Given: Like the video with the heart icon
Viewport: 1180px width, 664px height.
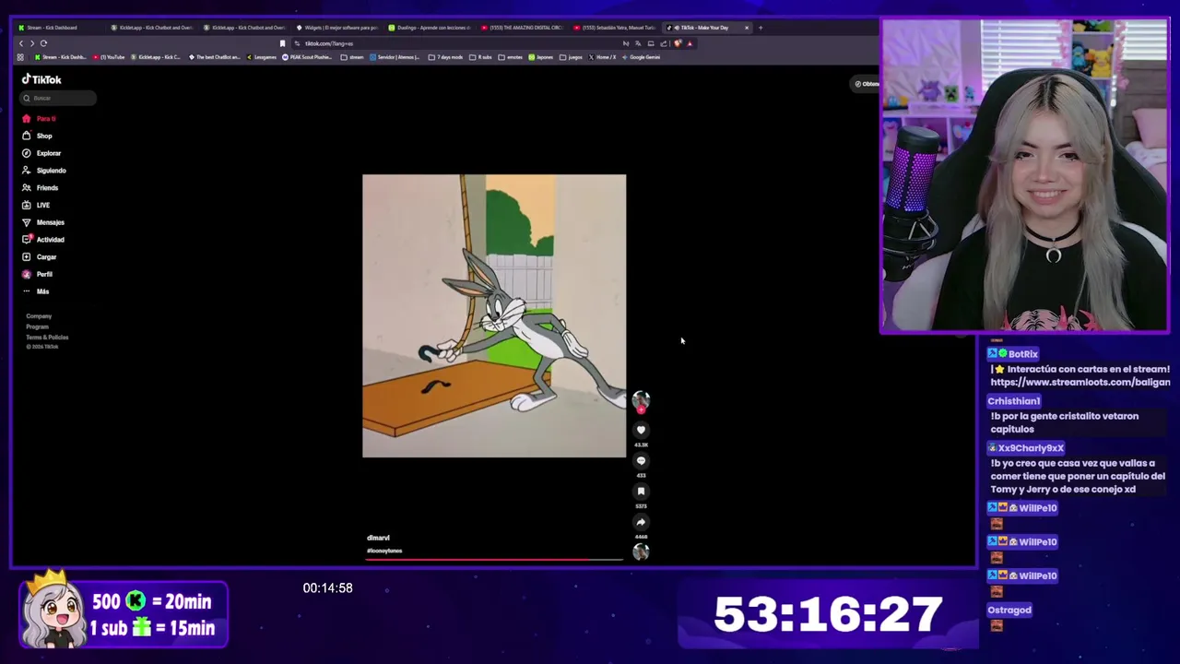Looking at the screenshot, I should pyautogui.click(x=641, y=430).
